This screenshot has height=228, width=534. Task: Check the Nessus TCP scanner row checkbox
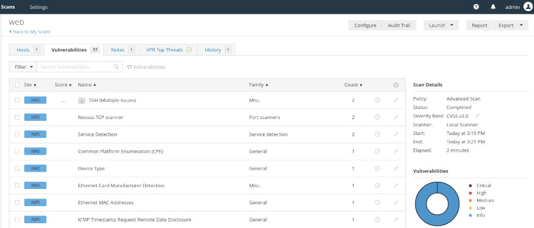17,117
